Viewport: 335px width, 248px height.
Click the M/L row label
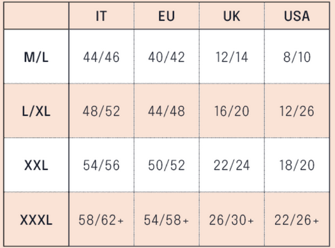click(36, 57)
